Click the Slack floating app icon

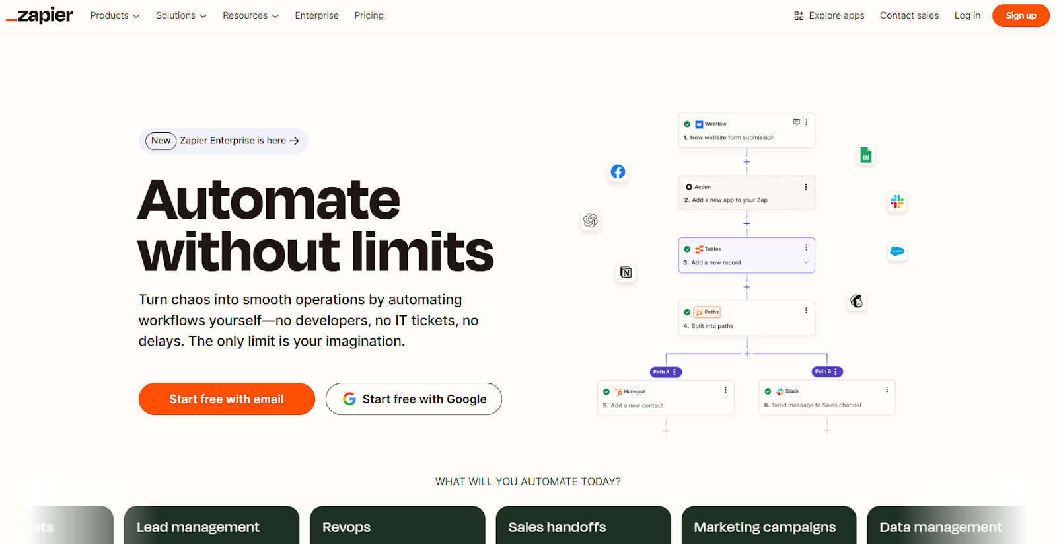tap(897, 202)
